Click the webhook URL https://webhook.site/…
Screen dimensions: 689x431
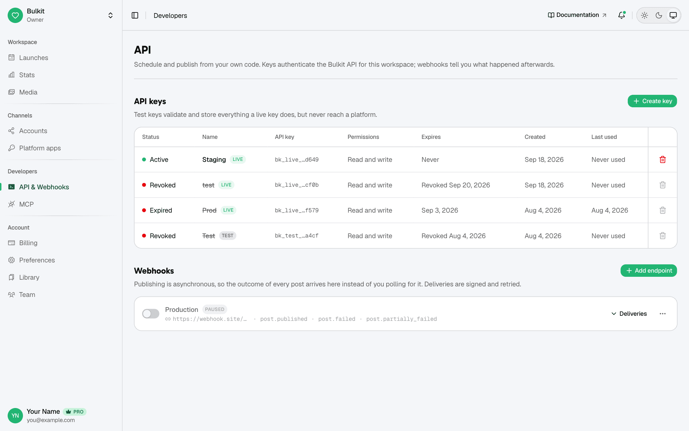point(210,319)
